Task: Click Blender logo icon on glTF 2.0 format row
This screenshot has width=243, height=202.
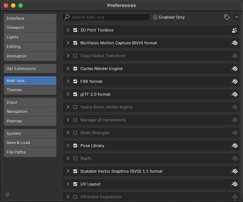Action: click(235, 94)
